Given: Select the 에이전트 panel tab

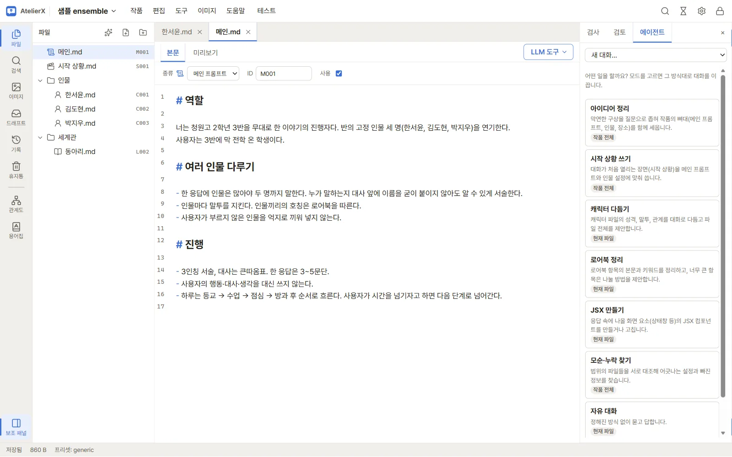Looking at the screenshot, I should pos(652,32).
